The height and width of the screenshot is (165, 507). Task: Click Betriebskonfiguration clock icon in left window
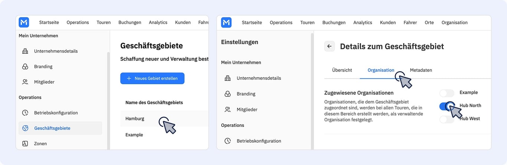click(x=25, y=113)
